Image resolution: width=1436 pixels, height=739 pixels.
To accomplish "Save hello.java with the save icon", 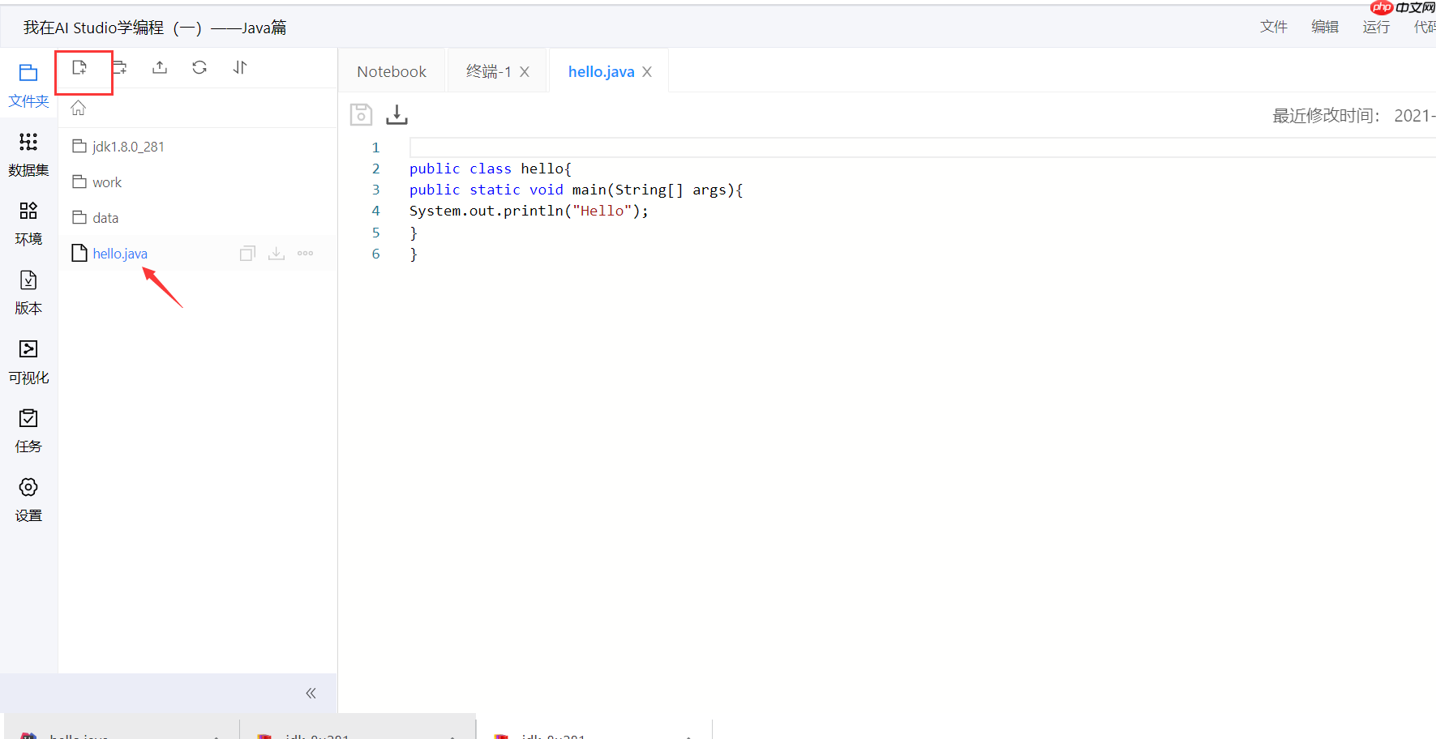I will (x=361, y=114).
